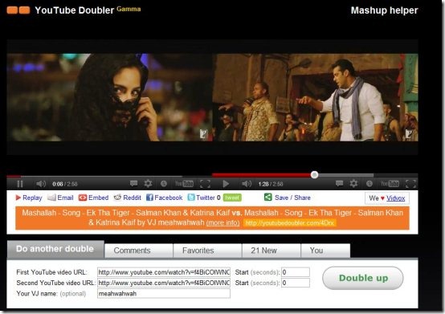Click the Reddit alien icon

coord(117,198)
